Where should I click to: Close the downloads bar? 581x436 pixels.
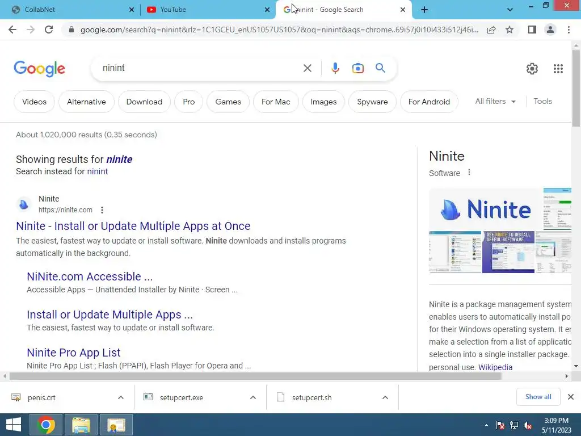[571, 397]
